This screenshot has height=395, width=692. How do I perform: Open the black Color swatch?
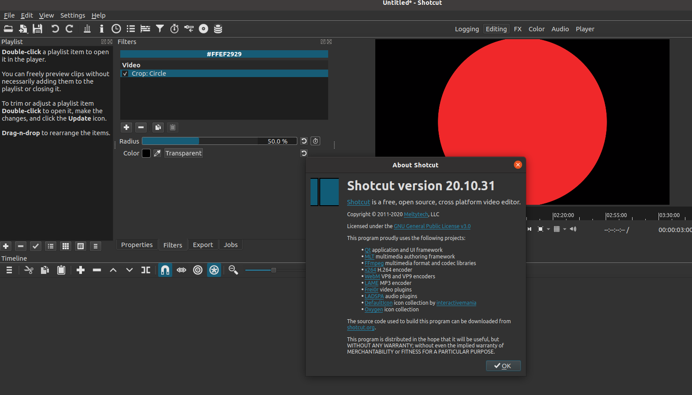coord(146,153)
